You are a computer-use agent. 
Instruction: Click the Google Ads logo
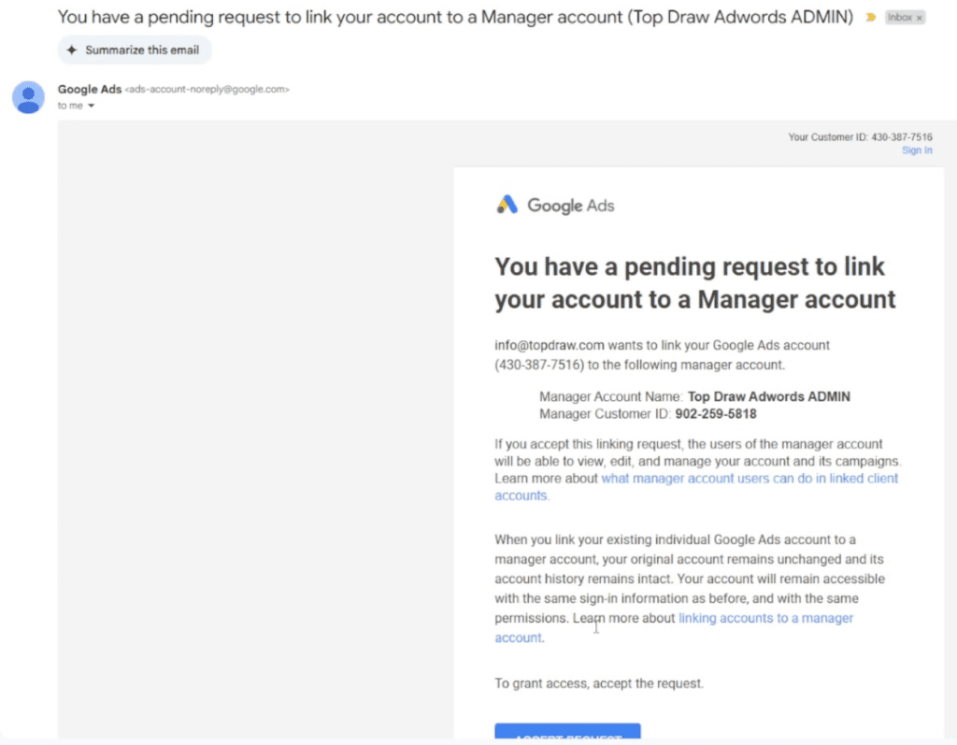click(555, 206)
